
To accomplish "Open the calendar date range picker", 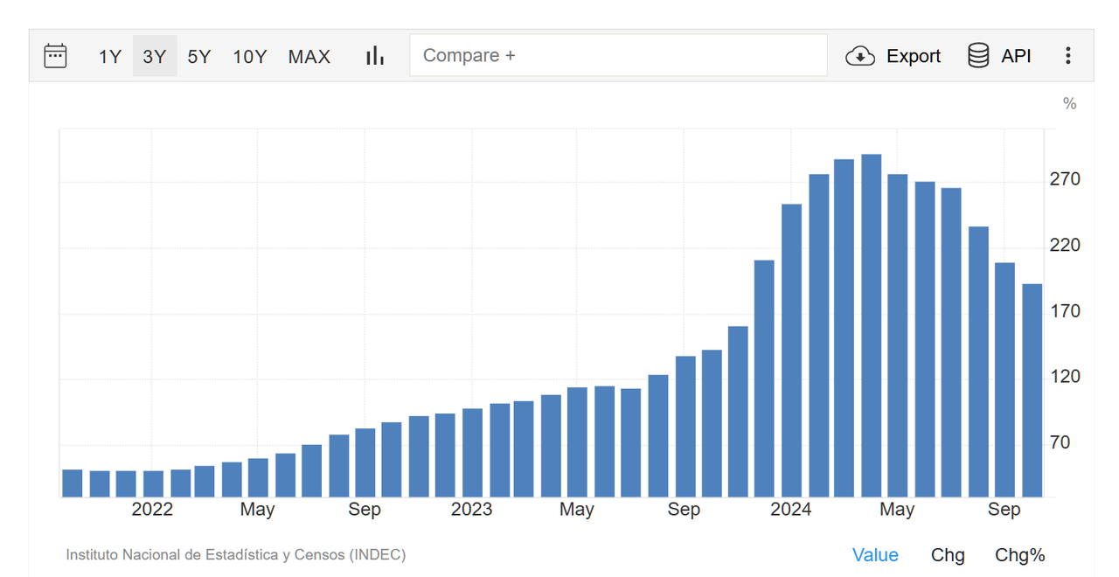I will tap(55, 56).
